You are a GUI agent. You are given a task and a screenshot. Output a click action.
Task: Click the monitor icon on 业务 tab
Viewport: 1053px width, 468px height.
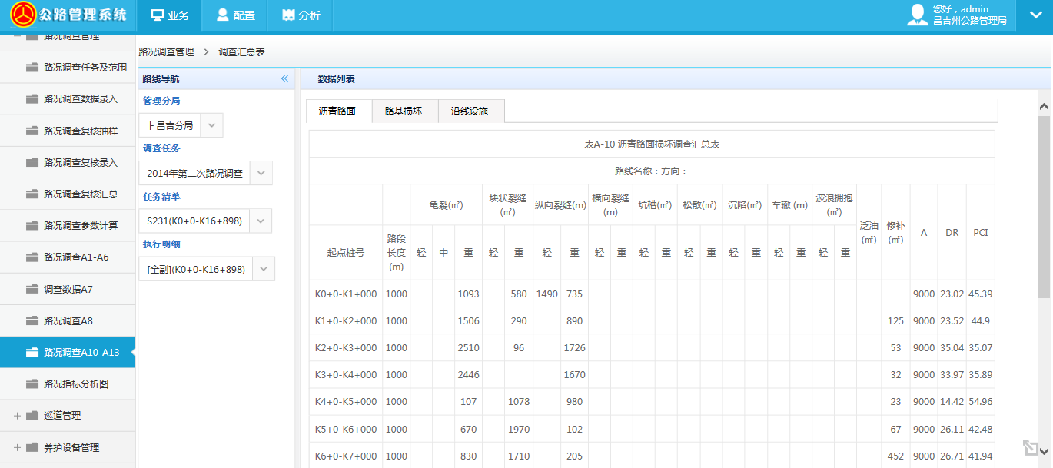[x=158, y=15]
